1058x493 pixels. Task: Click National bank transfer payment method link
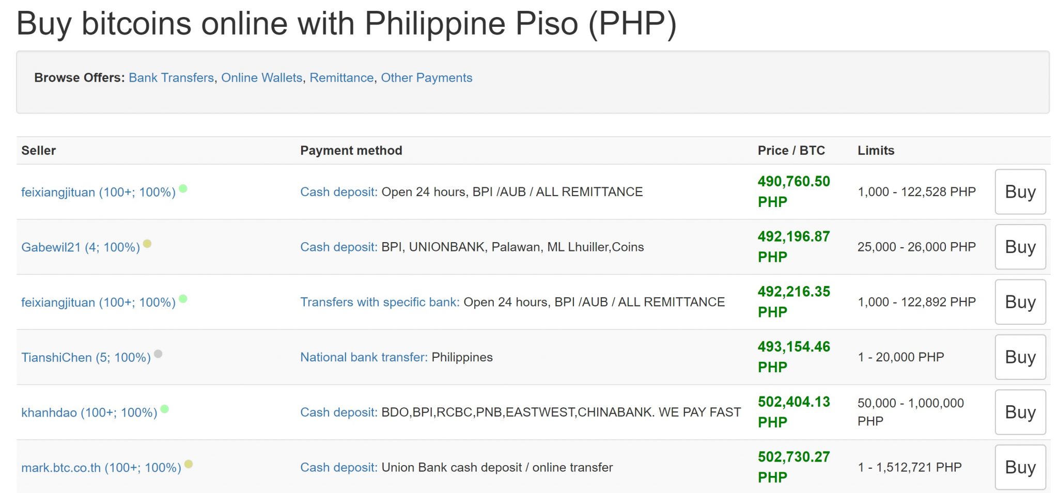click(363, 357)
